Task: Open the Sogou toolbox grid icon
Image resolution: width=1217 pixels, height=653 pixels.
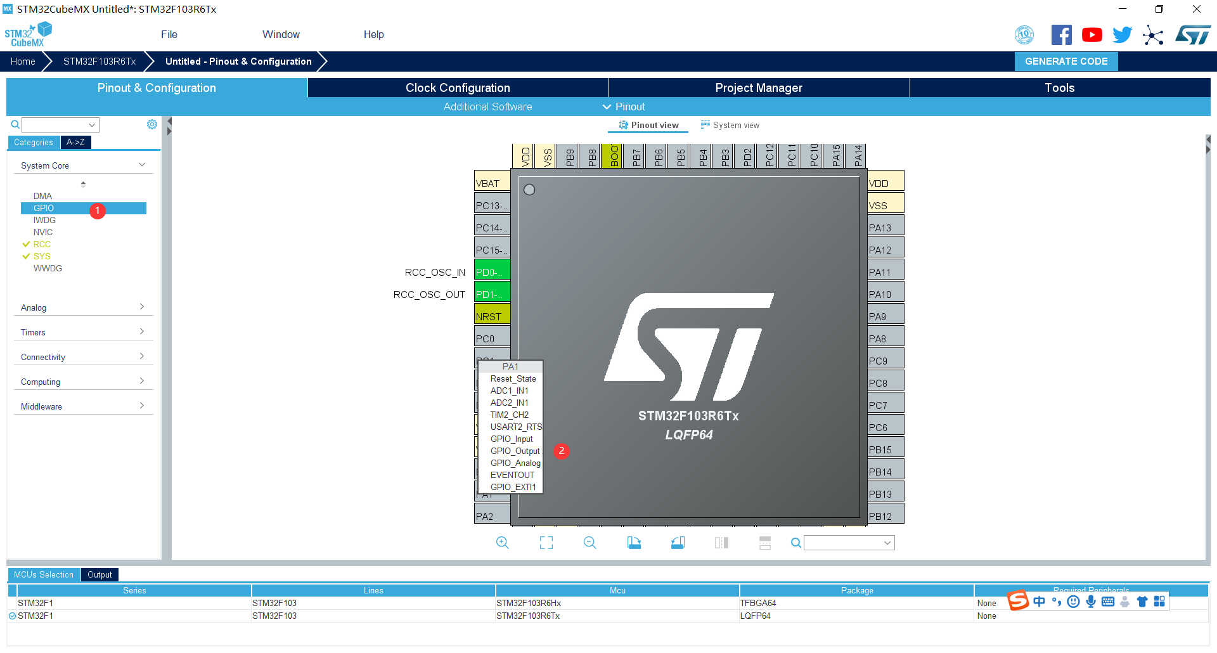Action: point(1159,602)
